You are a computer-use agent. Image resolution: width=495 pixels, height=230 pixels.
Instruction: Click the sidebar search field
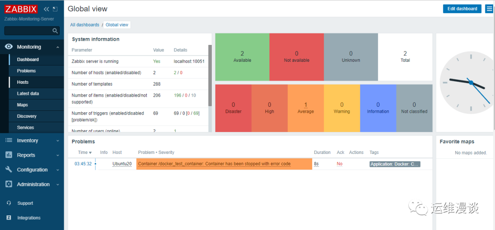(32, 31)
